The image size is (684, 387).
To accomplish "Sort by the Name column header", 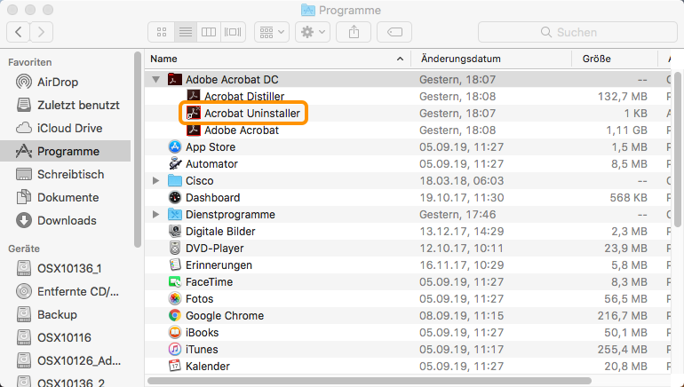I will pos(277,59).
